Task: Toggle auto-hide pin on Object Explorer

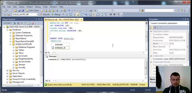Action: 39,19
